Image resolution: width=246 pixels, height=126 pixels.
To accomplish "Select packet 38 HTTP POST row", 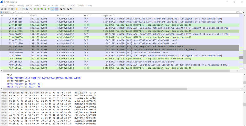I will pos(120,59).
